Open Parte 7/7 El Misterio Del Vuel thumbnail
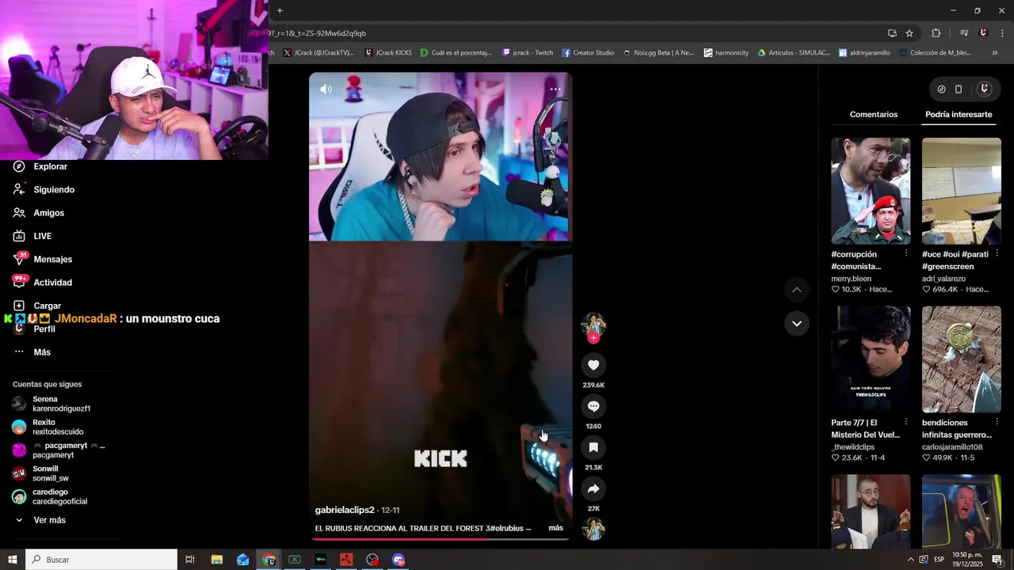The image size is (1014, 570). click(x=871, y=359)
